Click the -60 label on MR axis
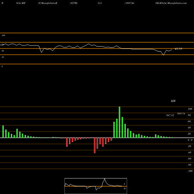 pos(189,159)
